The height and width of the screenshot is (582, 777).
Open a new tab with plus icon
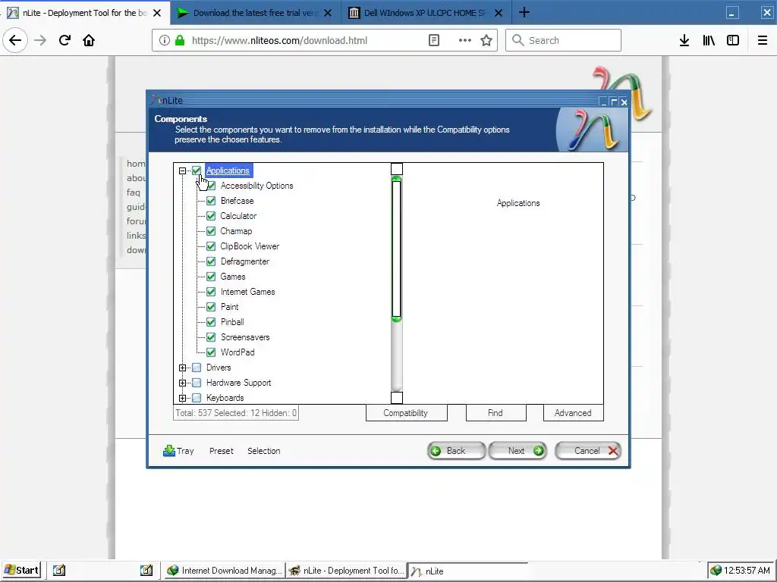[x=524, y=12]
